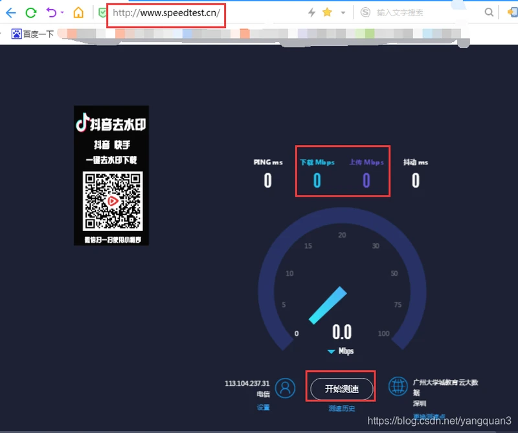Reload the page with the green refresh icon
The width and height of the screenshot is (518, 433).
pyautogui.click(x=30, y=12)
